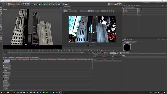Open File Explorer from the taskbar

[x=8, y=93]
